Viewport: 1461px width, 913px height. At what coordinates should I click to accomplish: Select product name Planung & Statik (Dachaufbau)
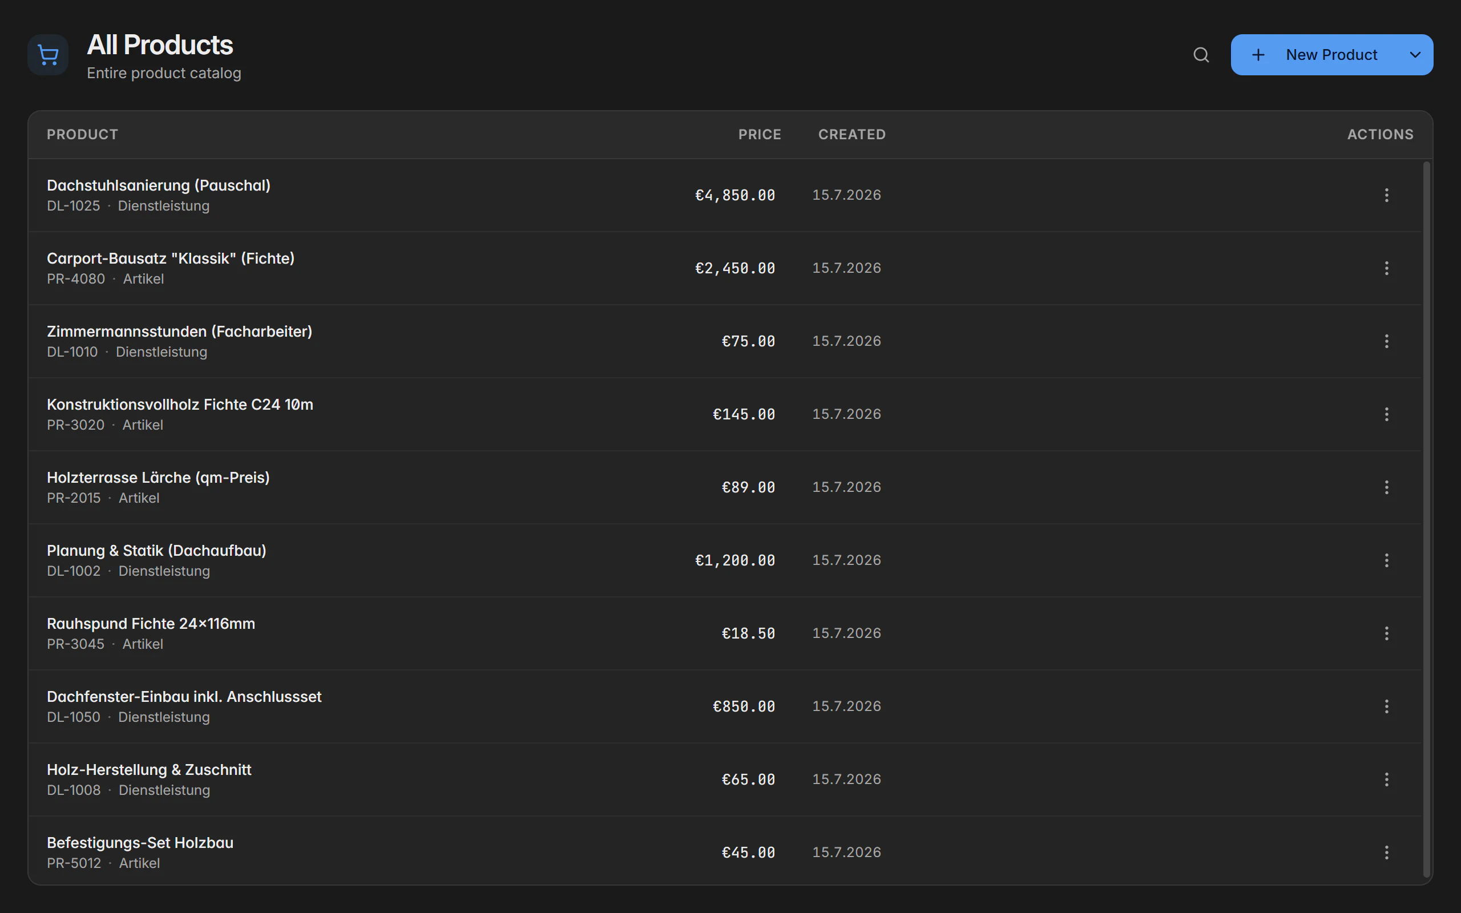(156, 551)
